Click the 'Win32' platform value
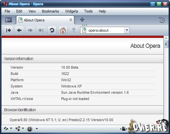The width and height of the screenshot is (170, 134). pyautogui.click(x=66, y=80)
